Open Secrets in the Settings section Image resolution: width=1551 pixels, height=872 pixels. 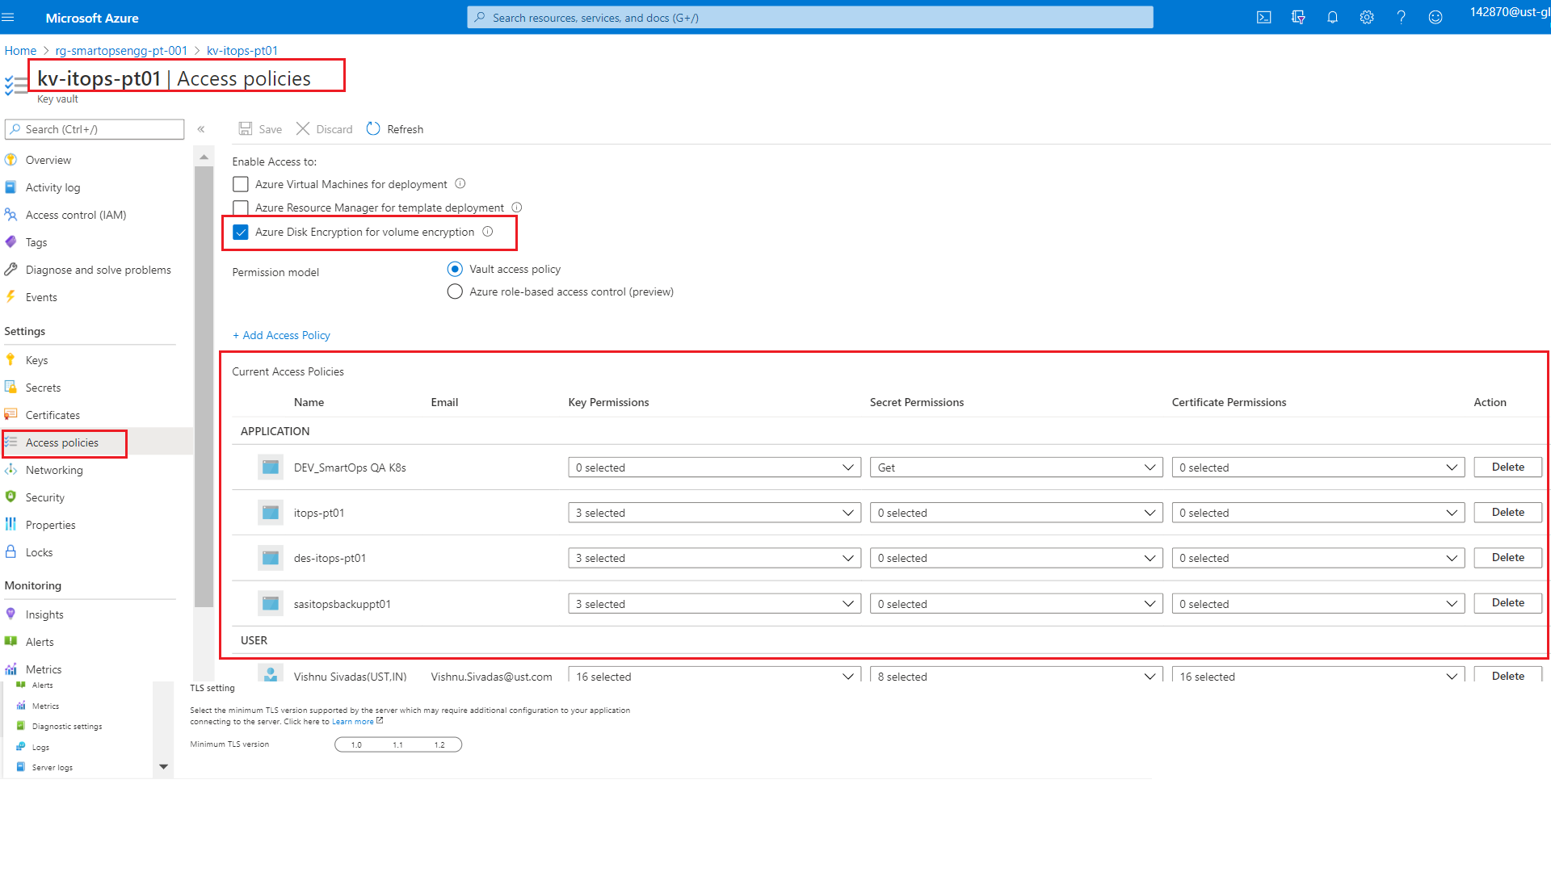pyautogui.click(x=43, y=388)
